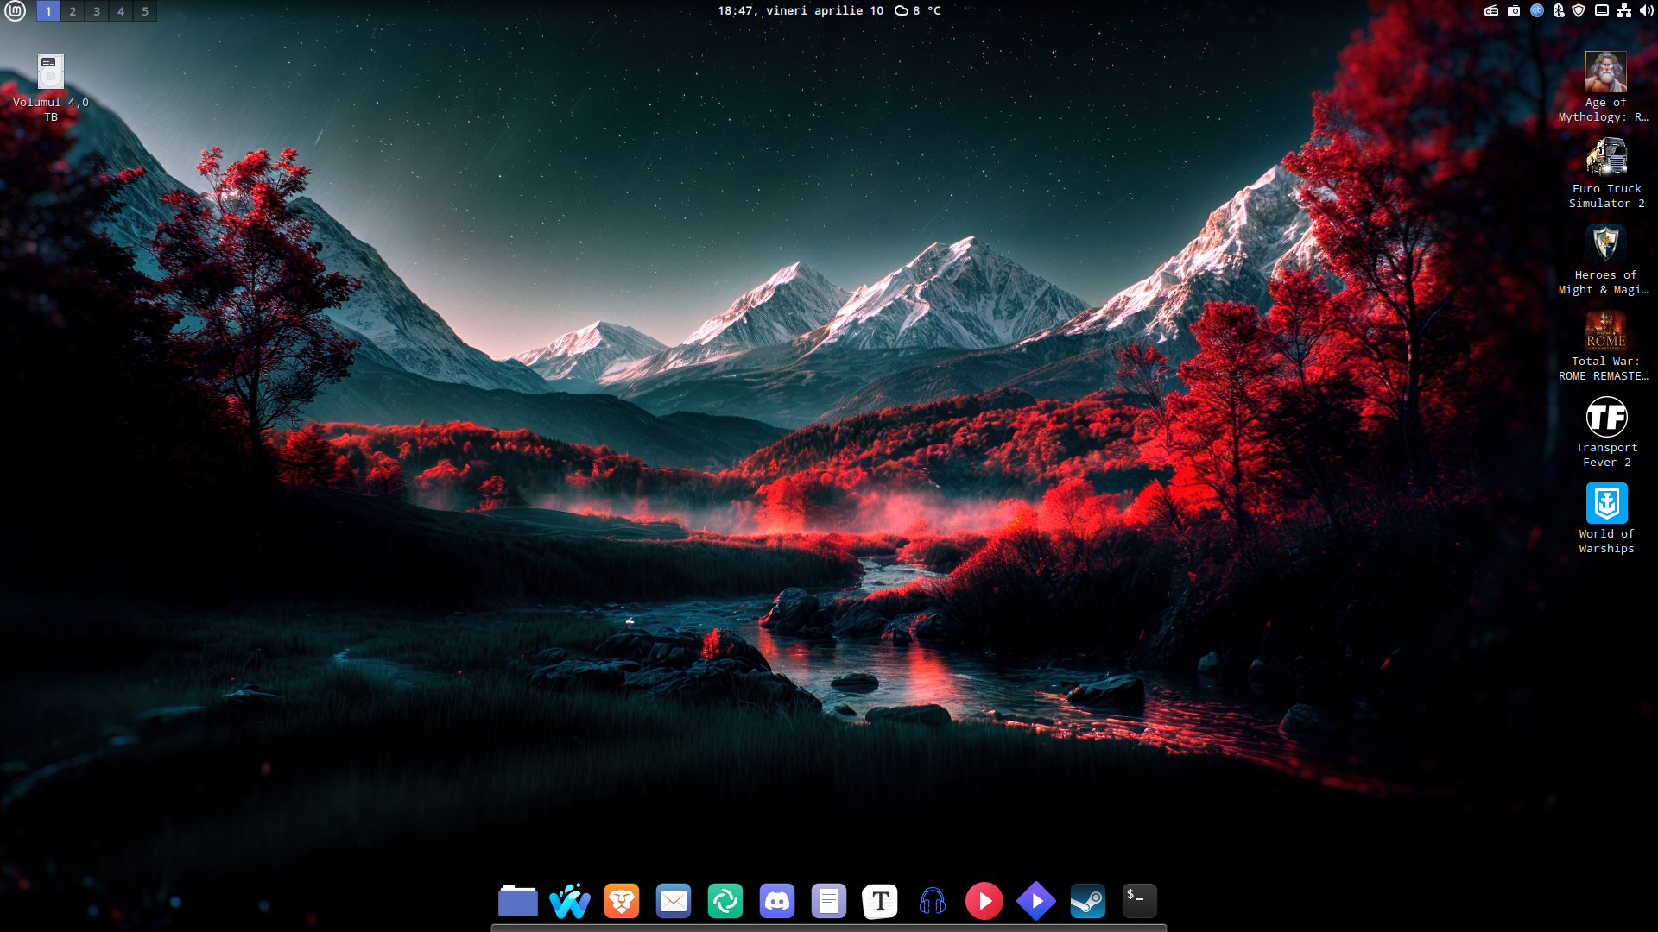Open the Waterfox browser from the dock
Viewport: 1658px width, 932px height.
click(570, 901)
